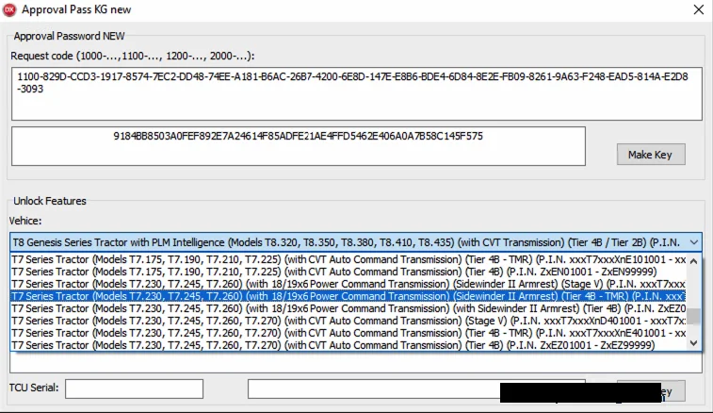The width and height of the screenshot is (713, 413).
Task: Click the vehicle list scroll down arrow
Action: pyautogui.click(x=693, y=343)
